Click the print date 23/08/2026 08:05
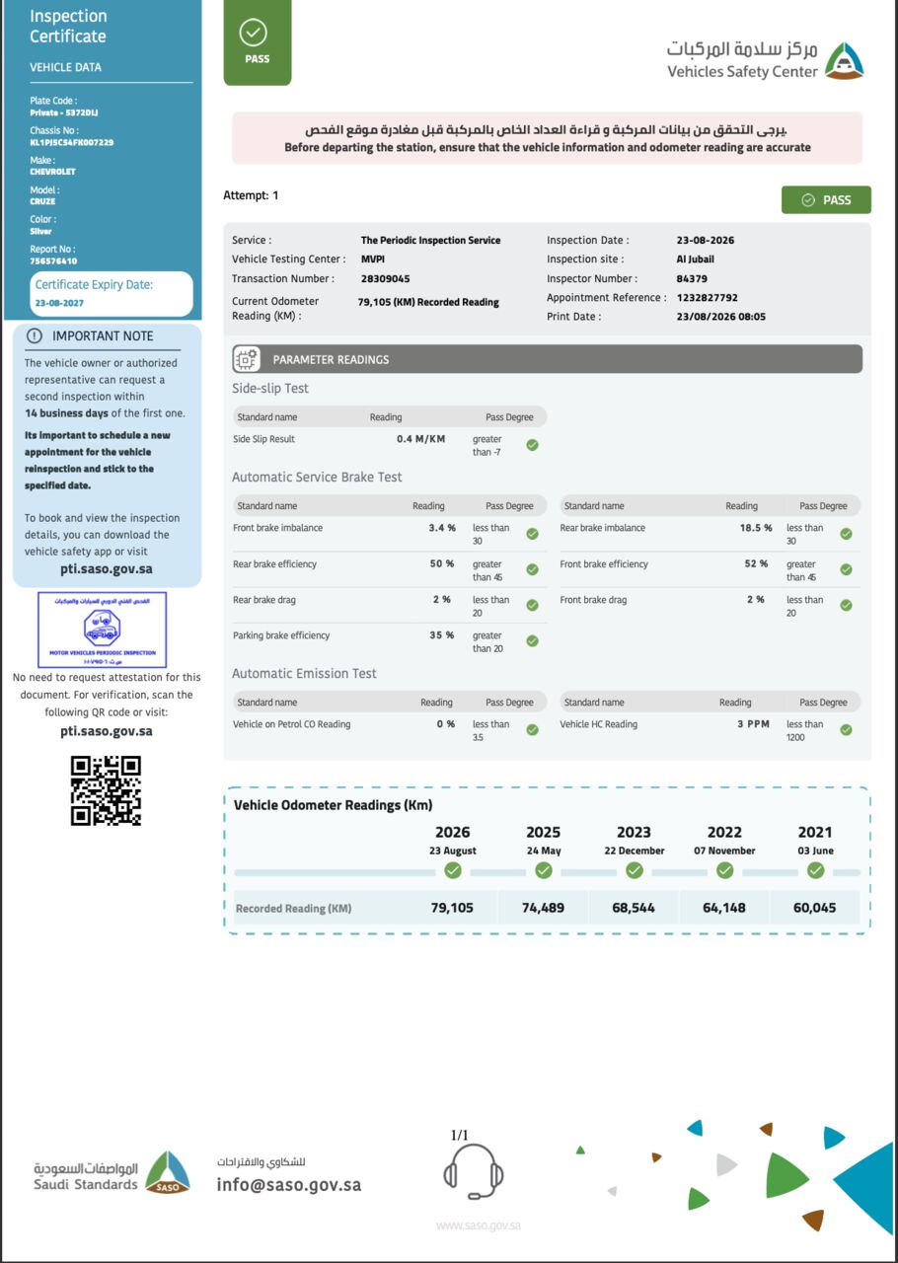 721,317
